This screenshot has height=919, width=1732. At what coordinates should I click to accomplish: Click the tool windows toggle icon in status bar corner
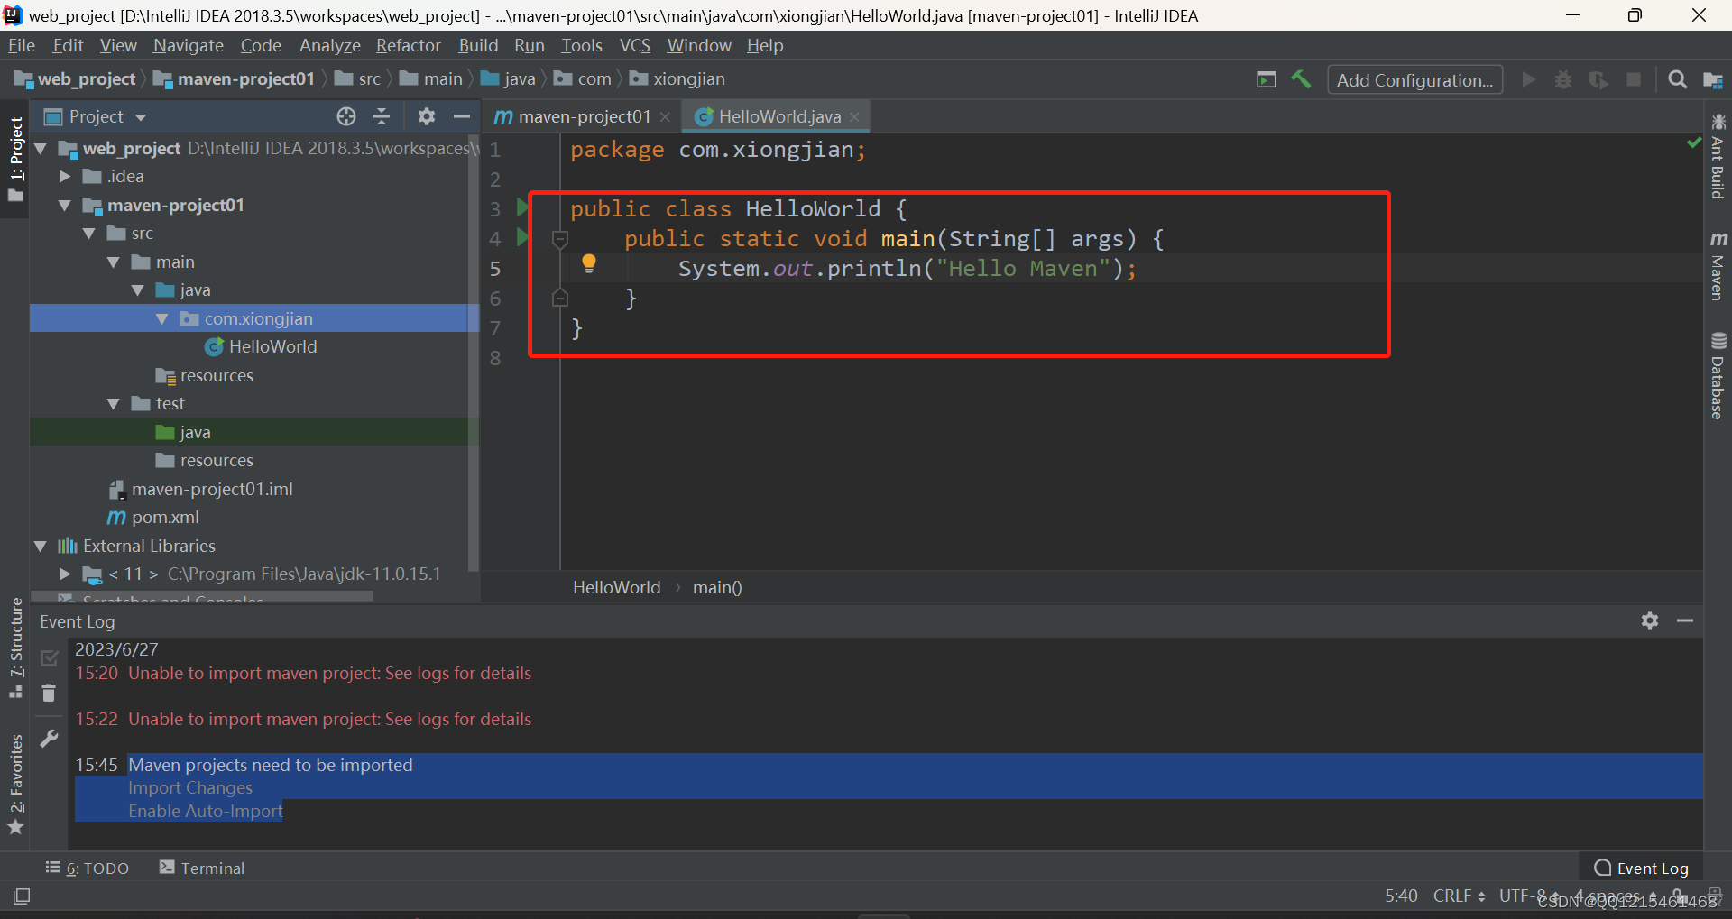tap(22, 896)
